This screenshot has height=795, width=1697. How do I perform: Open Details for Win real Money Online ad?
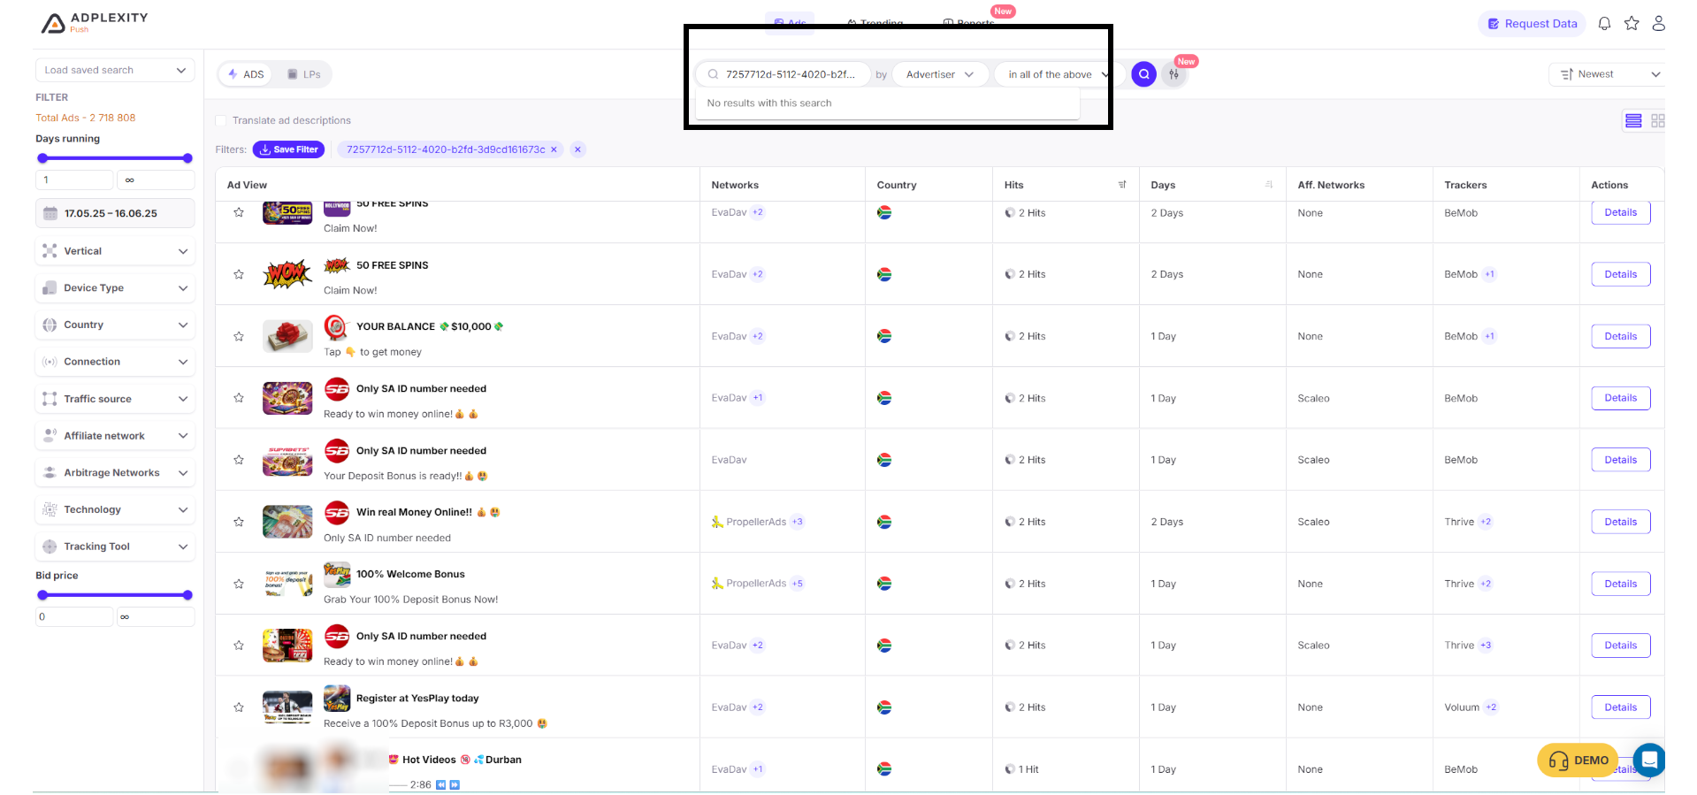pos(1620,522)
